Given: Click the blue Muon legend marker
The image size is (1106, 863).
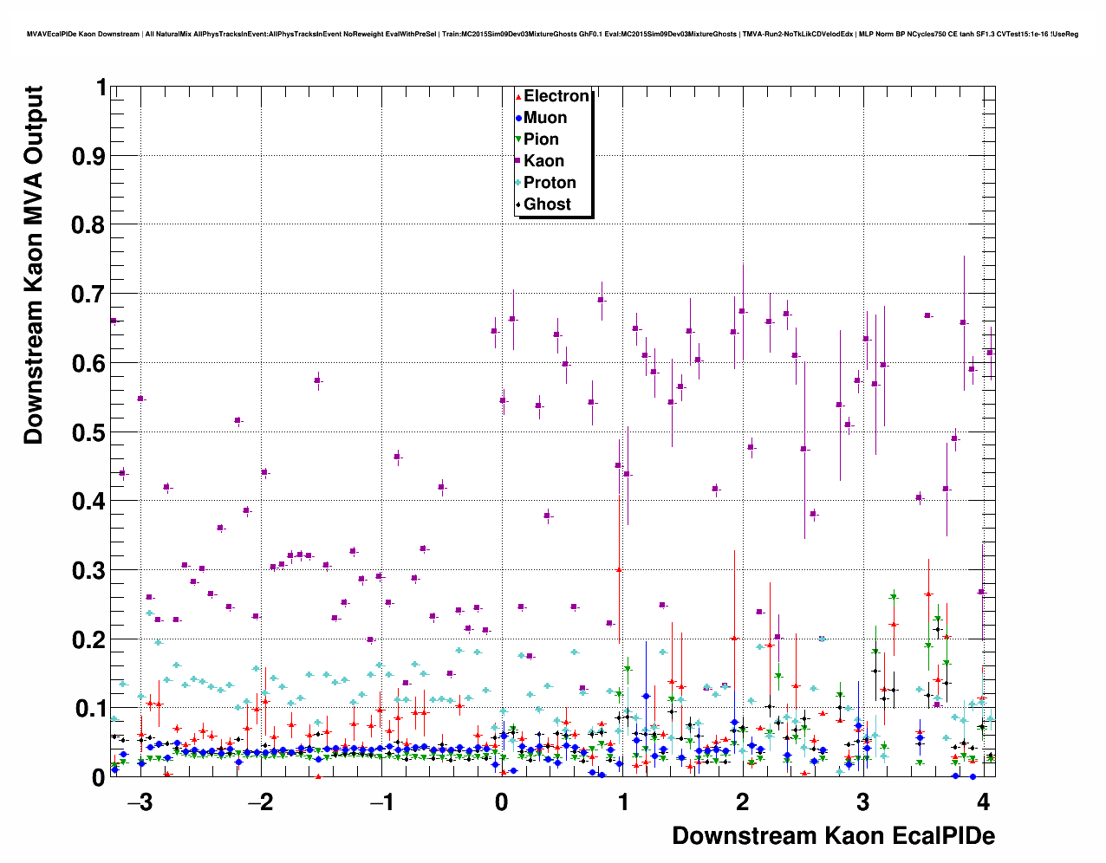Looking at the screenshot, I should tap(518, 119).
